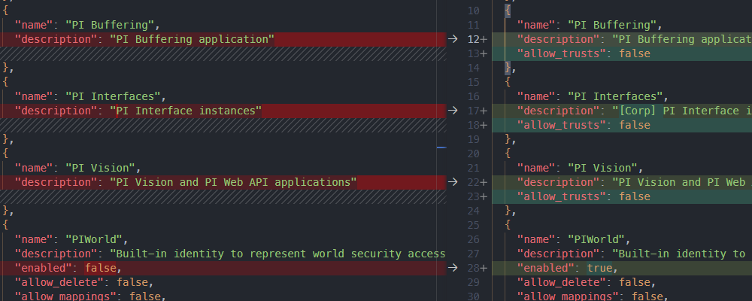Select line number 12 in right gutter
Viewport: 752px width, 301px height.
point(472,39)
